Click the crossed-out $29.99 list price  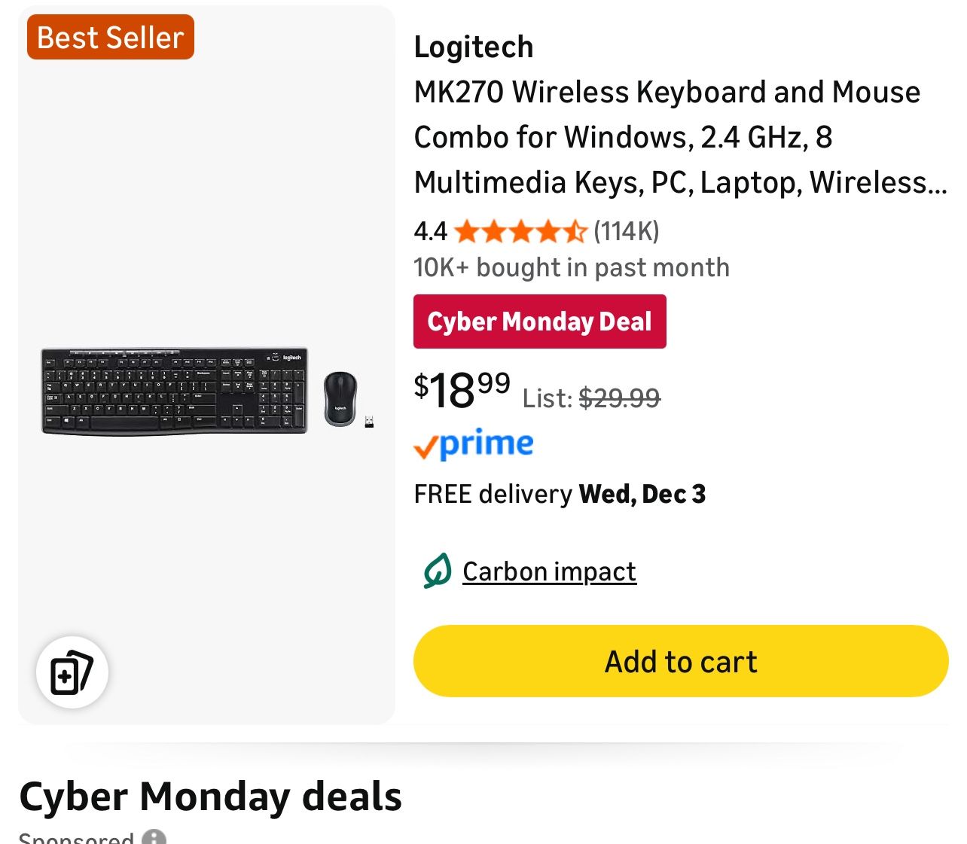619,398
